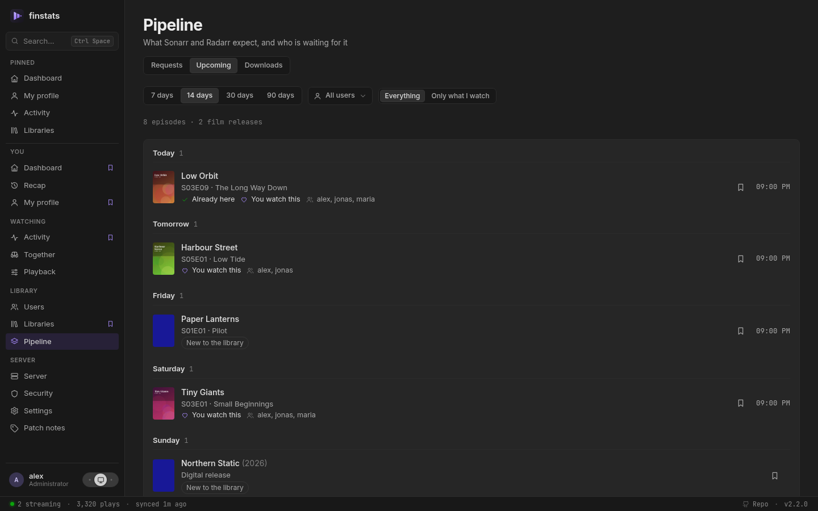The image size is (818, 511).
Task: Unpin Activity under the Watching section
Action: 111,237
